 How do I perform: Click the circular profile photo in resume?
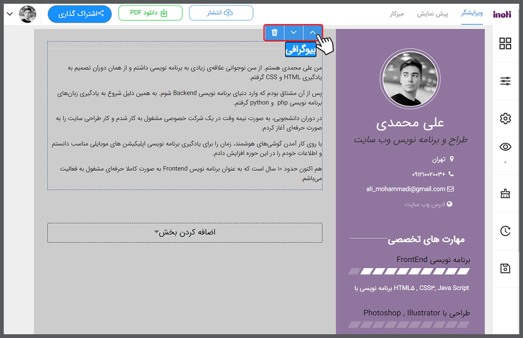(x=409, y=79)
